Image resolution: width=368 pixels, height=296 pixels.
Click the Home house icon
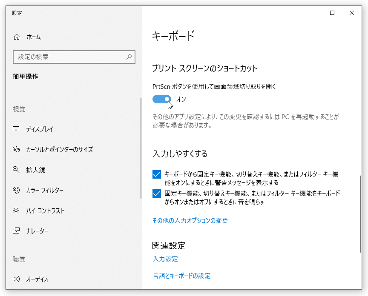click(x=17, y=37)
